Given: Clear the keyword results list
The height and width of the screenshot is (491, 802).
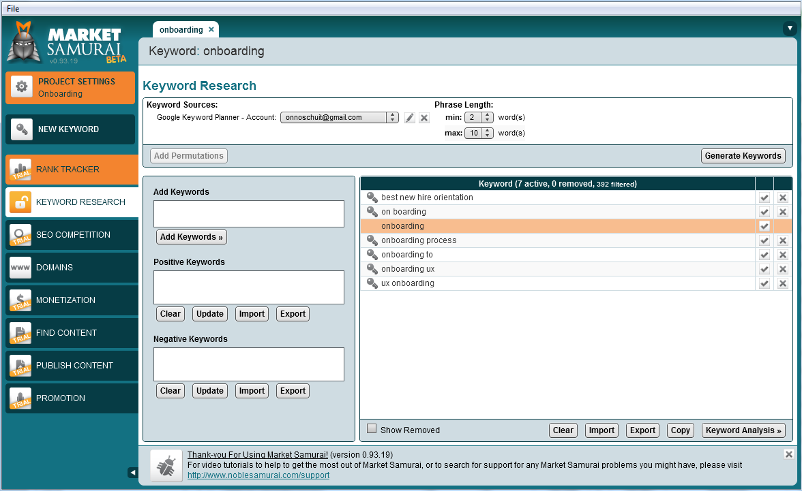Looking at the screenshot, I should 563,430.
